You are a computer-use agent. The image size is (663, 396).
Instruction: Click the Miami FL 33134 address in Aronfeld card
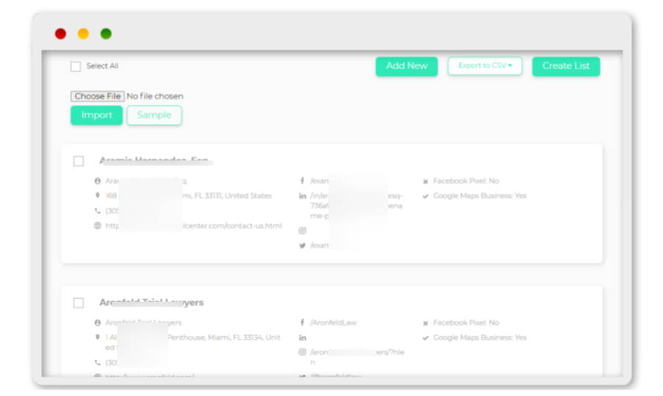(193, 342)
